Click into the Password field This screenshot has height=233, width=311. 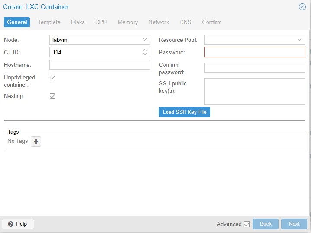click(x=254, y=52)
